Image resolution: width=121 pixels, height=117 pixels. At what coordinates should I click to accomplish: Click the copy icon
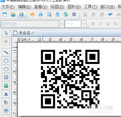93,15
